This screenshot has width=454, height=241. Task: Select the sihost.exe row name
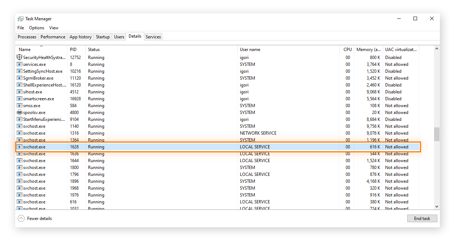point(33,92)
